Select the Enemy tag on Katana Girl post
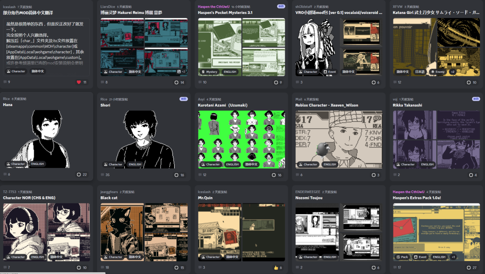The height and width of the screenshot is (274, 485). pyautogui.click(x=437, y=72)
